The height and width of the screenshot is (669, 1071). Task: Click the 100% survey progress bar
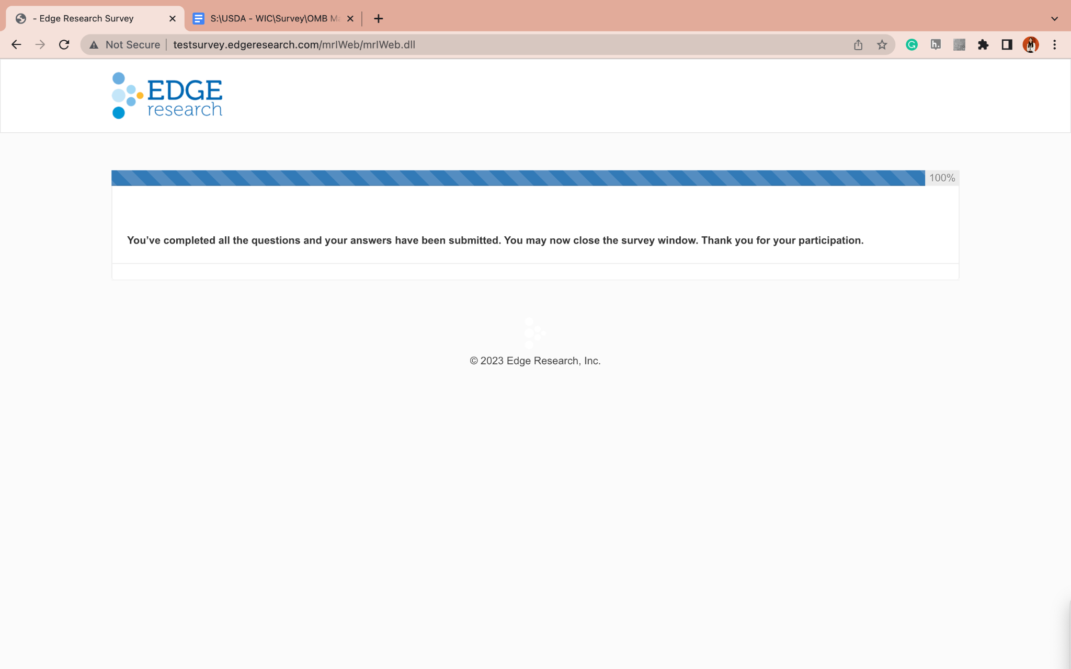click(x=518, y=178)
